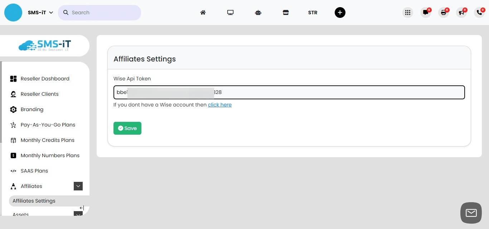489x229 pixels.
Task: Select Monthly Credits Plans
Action: 47,140
